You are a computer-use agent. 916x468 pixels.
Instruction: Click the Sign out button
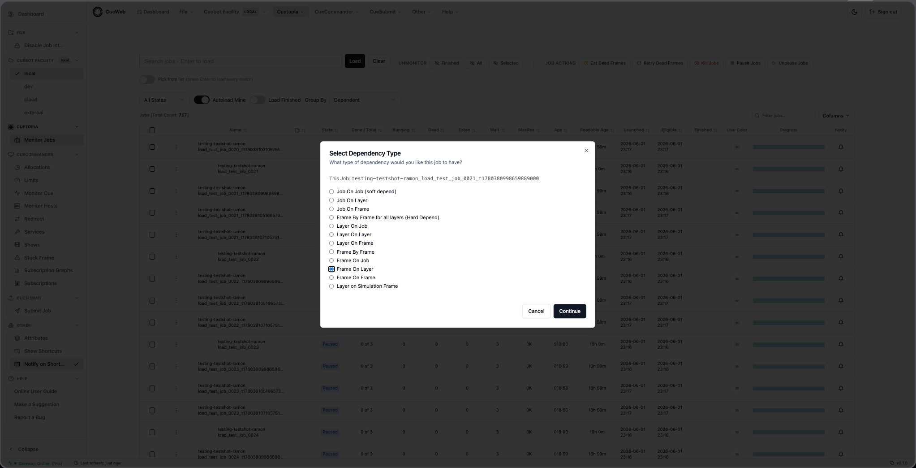pyautogui.click(x=883, y=12)
